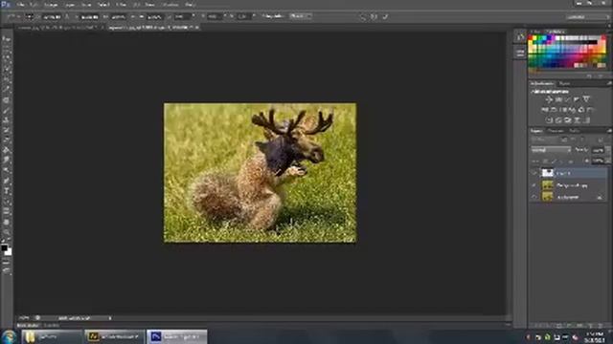Image resolution: width=613 pixels, height=344 pixels.
Task: Toggle relative positioning delta icon
Action: (x=67, y=17)
